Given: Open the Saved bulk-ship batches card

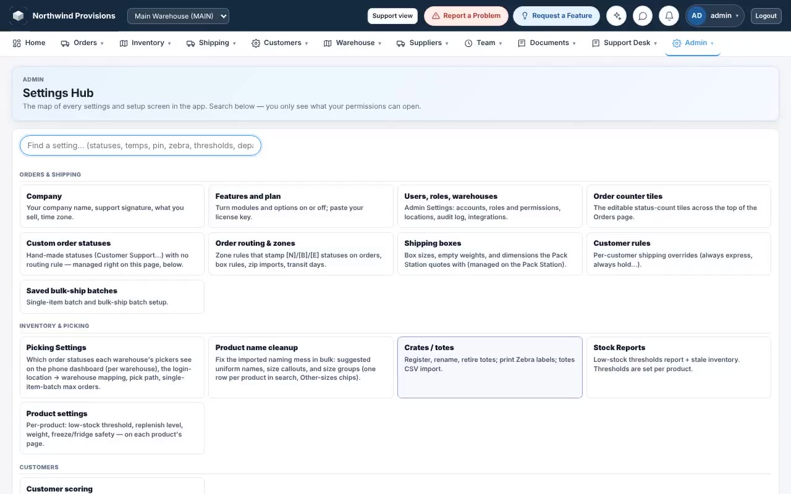Looking at the screenshot, I should click(112, 296).
